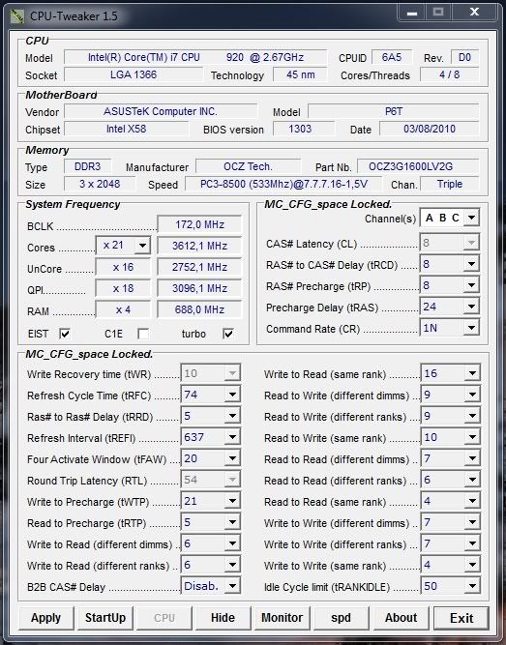The image size is (506, 645).
Task: Click the BIOS date 03/08/2010 value
Action: coord(430,130)
